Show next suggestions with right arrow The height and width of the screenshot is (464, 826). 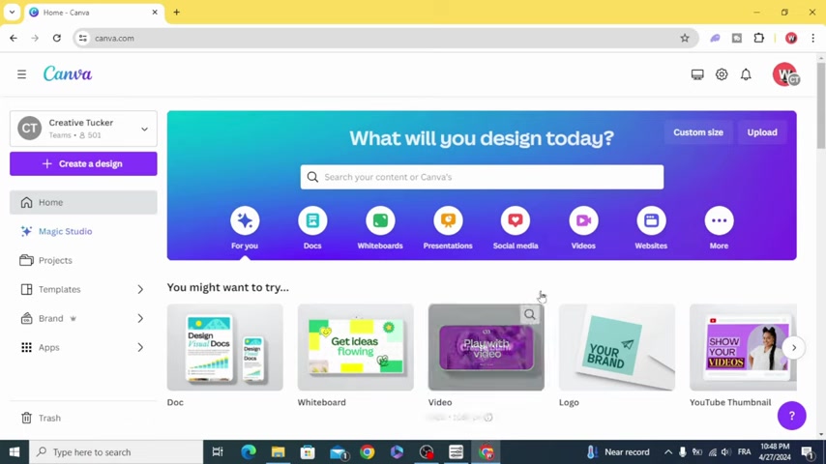tap(793, 348)
